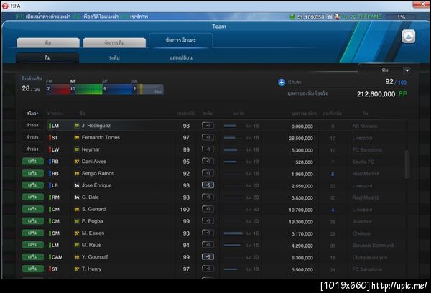Click the player name M. Reus
This screenshot has width=431, height=293.
coord(91,245)
